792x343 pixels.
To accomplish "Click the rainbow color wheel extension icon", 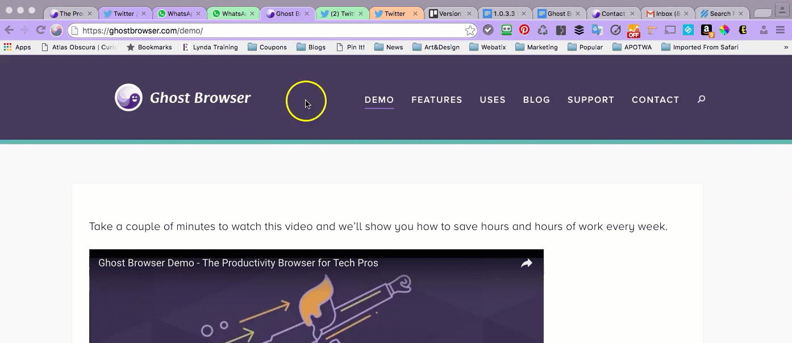I will [x=724, y=30].
